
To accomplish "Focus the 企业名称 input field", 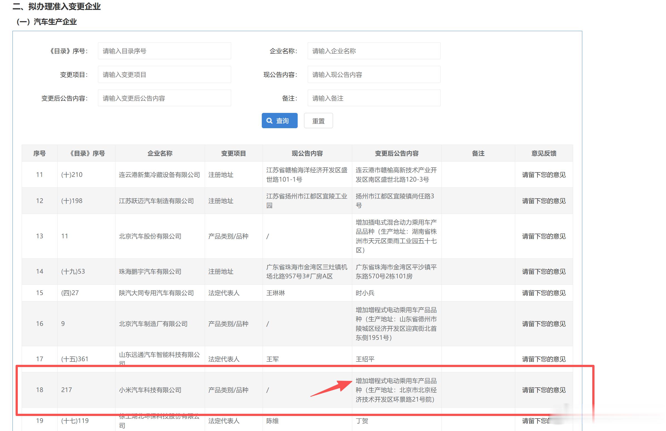I will coord(374,51).
